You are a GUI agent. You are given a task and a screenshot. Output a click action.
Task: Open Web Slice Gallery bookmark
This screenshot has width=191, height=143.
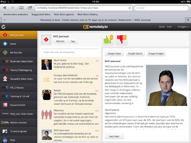tap(88, 14)
